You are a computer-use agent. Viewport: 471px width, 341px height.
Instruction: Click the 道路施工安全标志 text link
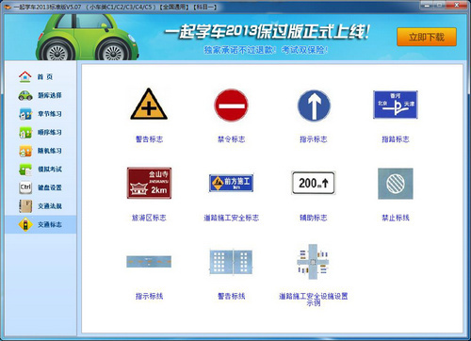point(232,218)
